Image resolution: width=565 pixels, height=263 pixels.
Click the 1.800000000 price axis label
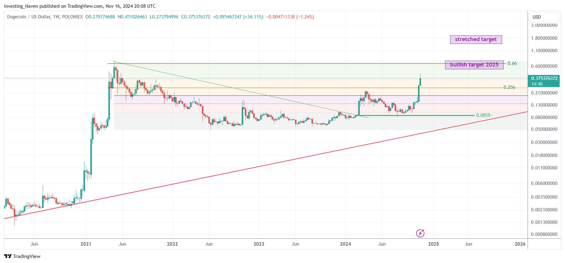tap(544, 38)
